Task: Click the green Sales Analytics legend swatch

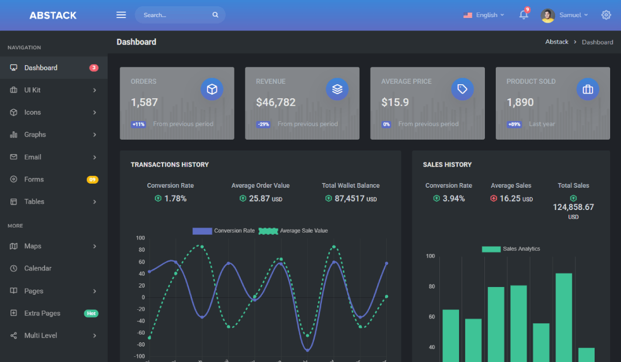Action: (x=491, y=249)
